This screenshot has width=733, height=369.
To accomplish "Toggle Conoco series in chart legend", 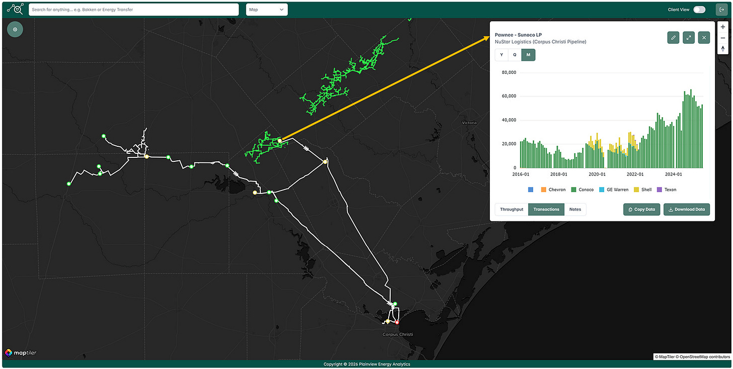I will 582,190.
